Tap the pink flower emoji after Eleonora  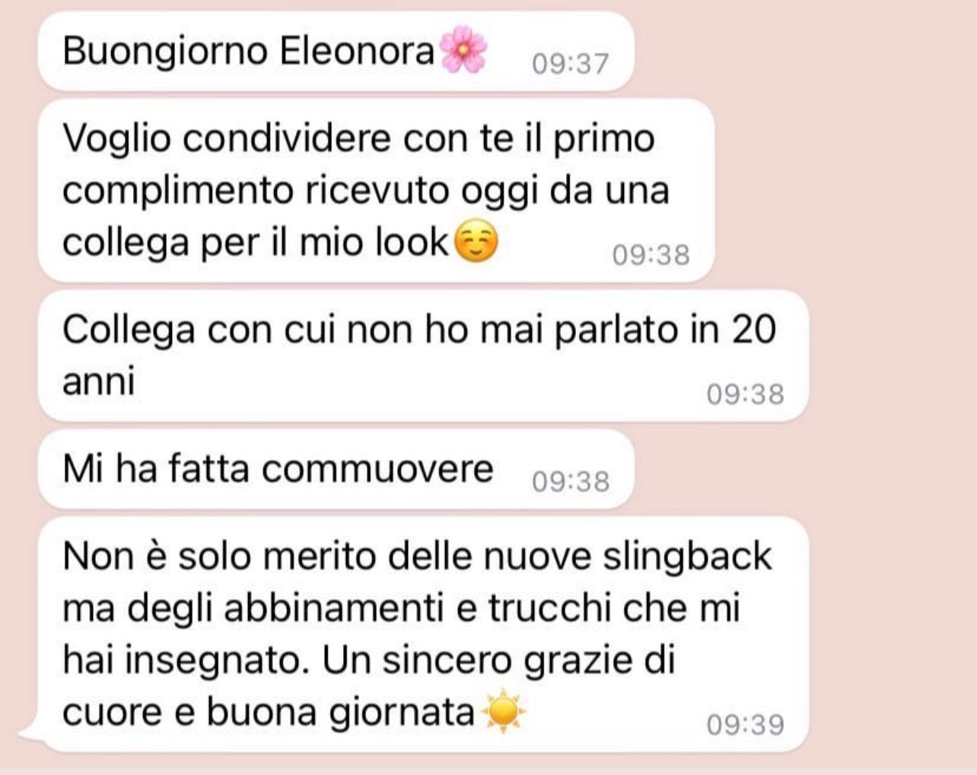pyautogui.click(x=463, y=50)
